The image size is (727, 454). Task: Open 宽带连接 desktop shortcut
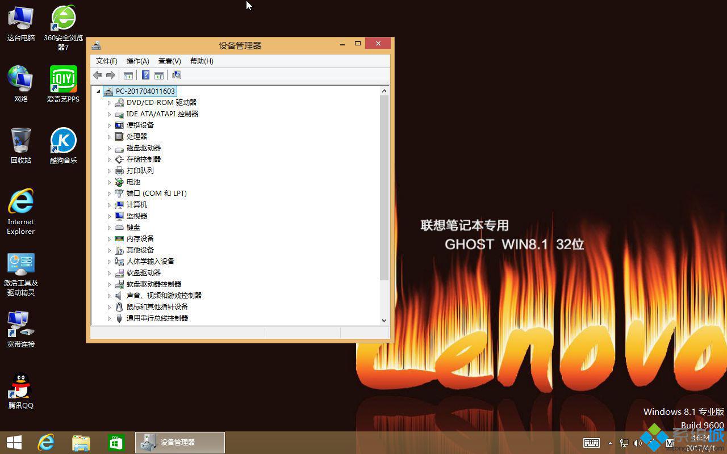click(x=21, y=329)
